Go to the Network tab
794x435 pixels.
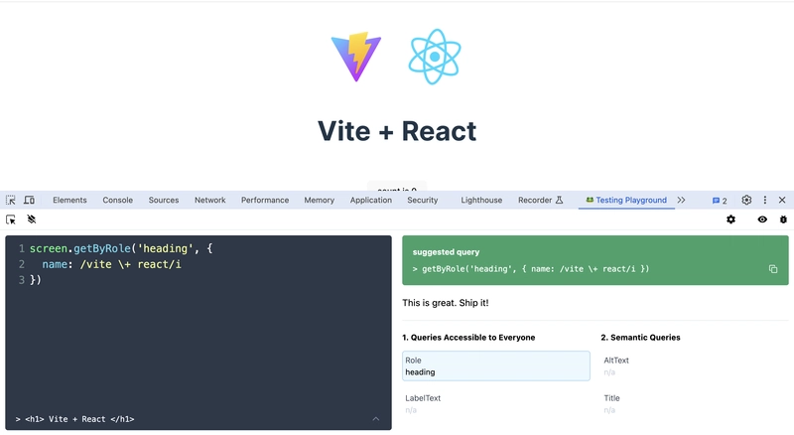point(210,201)
